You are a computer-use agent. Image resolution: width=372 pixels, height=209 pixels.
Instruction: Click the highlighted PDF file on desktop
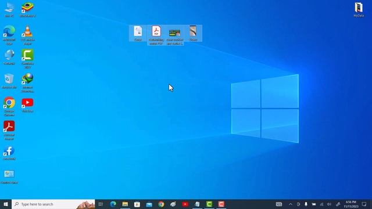coord(156,35)
